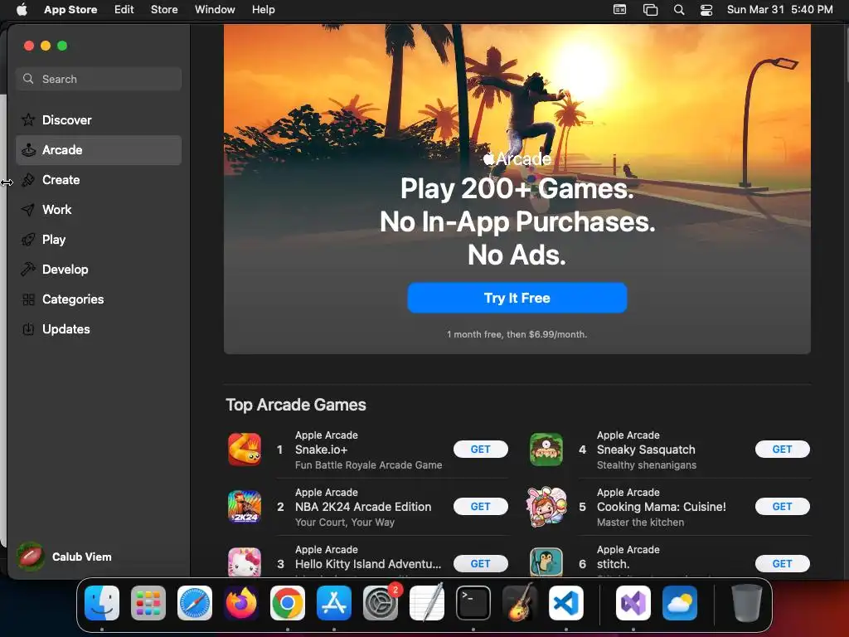Screen dimensions: 849x637
Task: Open the Help menu
Action: 263,9
